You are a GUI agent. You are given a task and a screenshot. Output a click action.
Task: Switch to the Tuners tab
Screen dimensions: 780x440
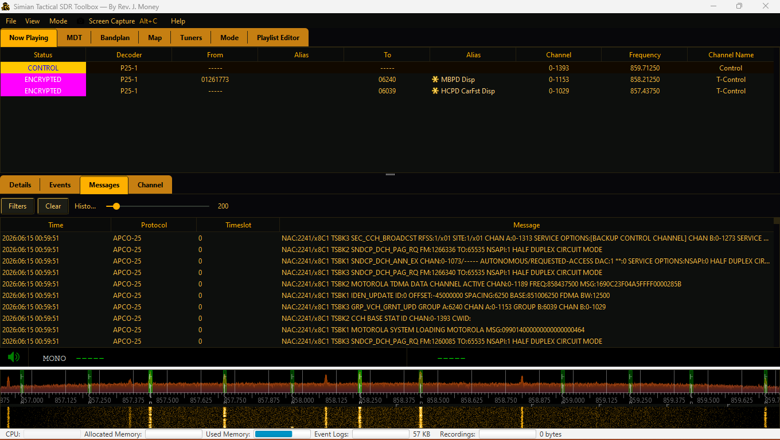click(x=191, y=38)
